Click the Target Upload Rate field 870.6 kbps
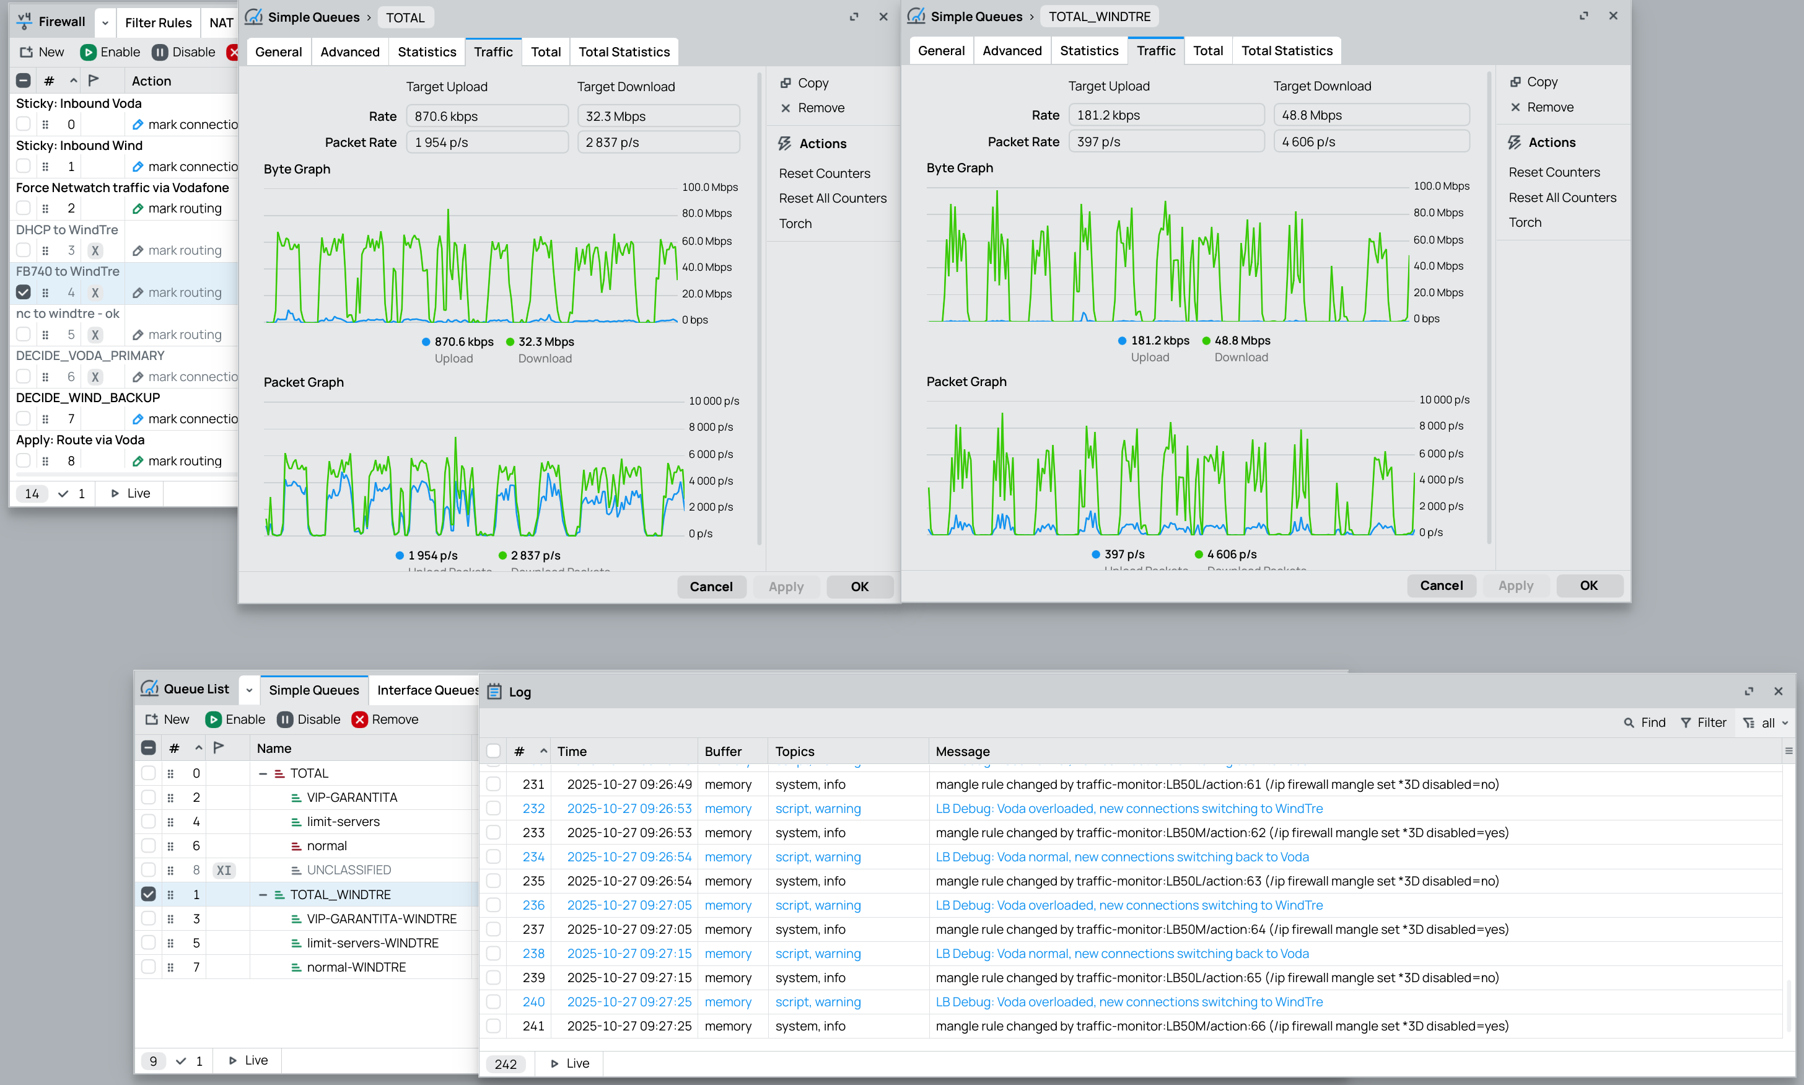 point(487,116)
